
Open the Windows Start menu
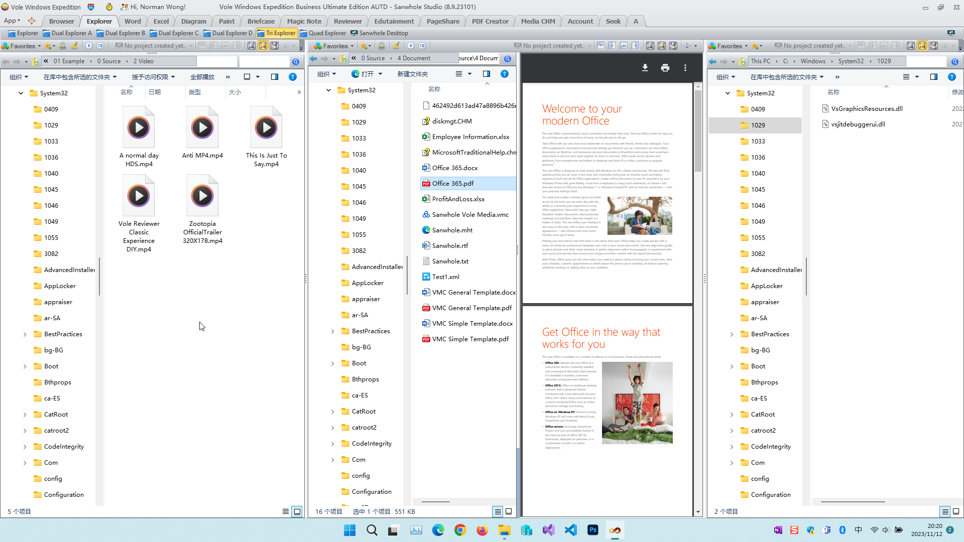pos(350,530)
